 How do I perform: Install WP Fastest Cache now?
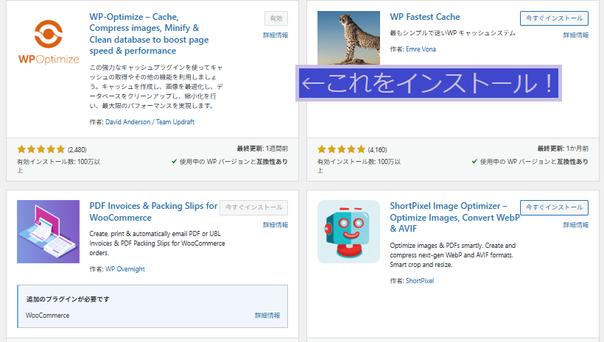pos(554,18)
